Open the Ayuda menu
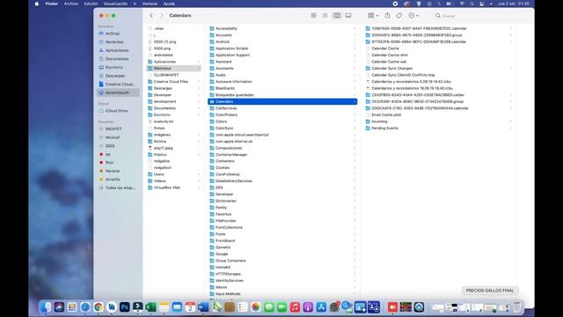Image resolution: width=563 pixels, height=317 pixels. pos(169,4)
